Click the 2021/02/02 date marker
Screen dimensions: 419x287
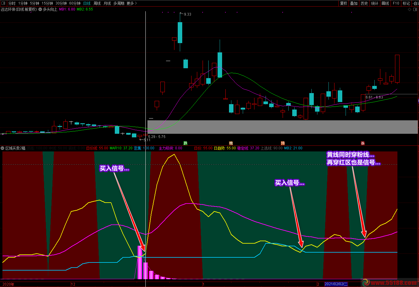click(336, 284)
